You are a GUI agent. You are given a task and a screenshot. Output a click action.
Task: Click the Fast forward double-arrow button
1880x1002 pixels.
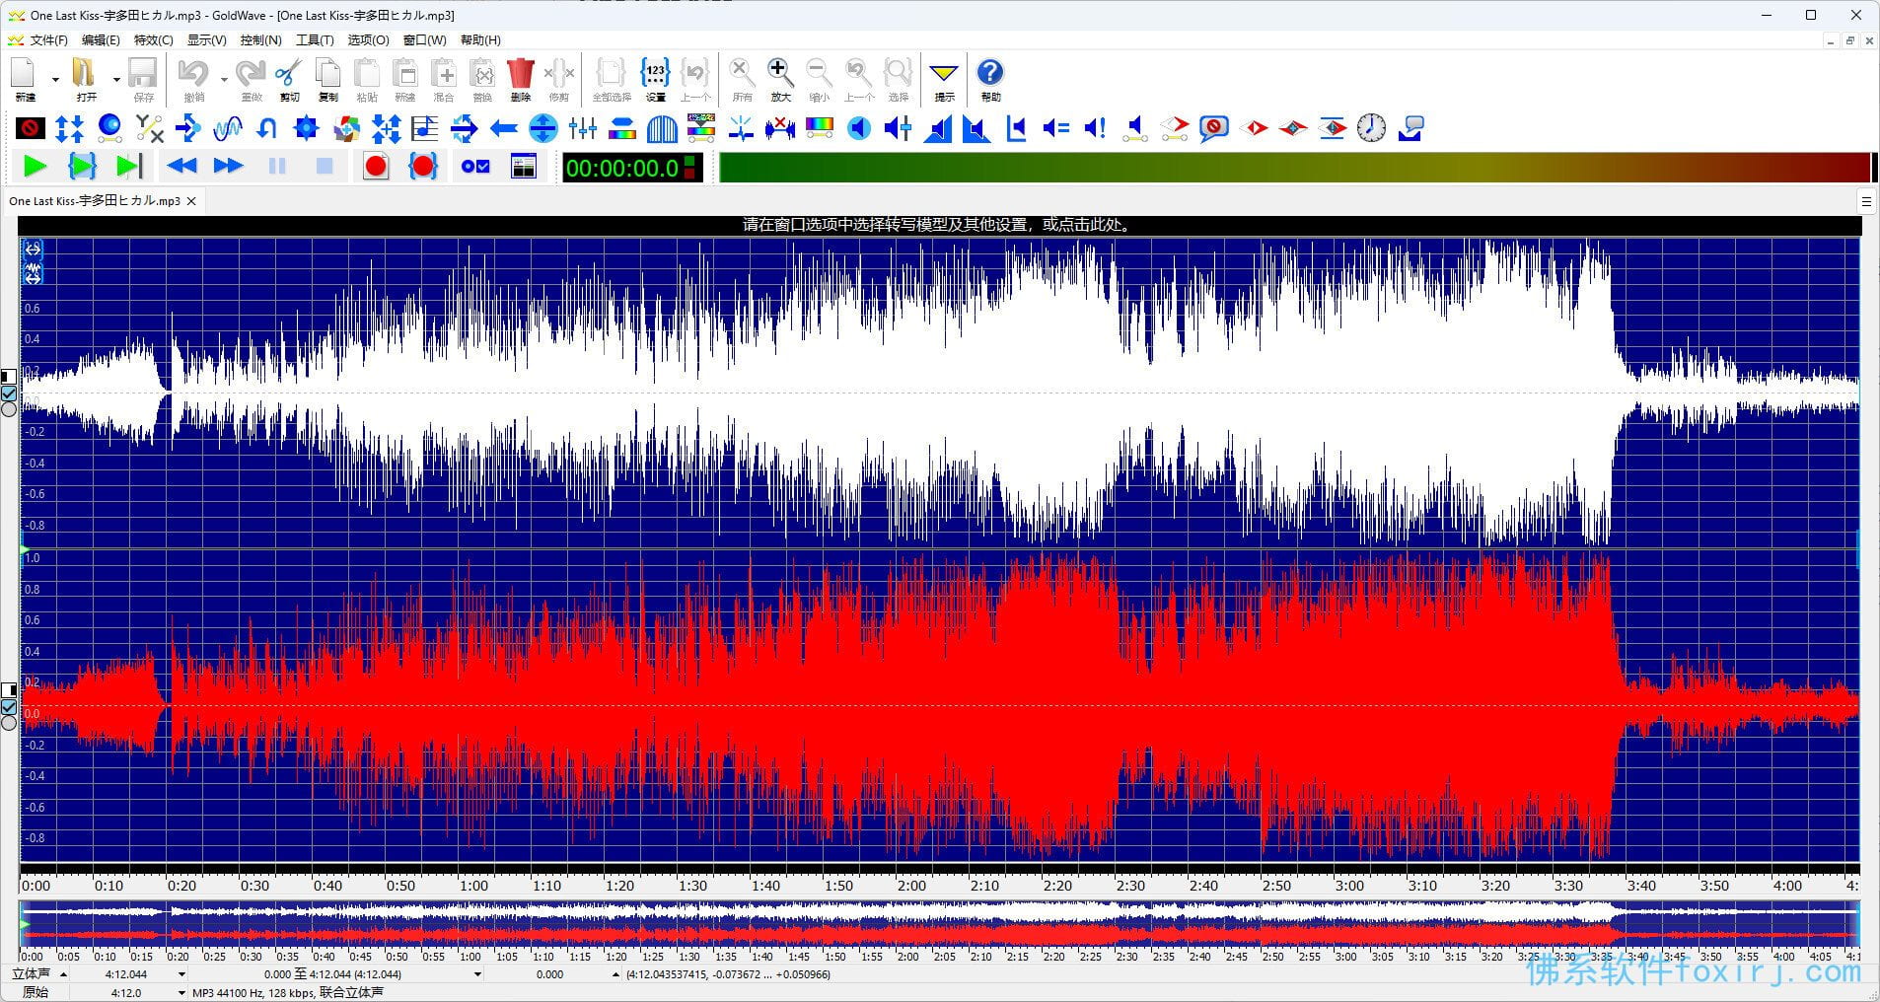click(228, 167)
